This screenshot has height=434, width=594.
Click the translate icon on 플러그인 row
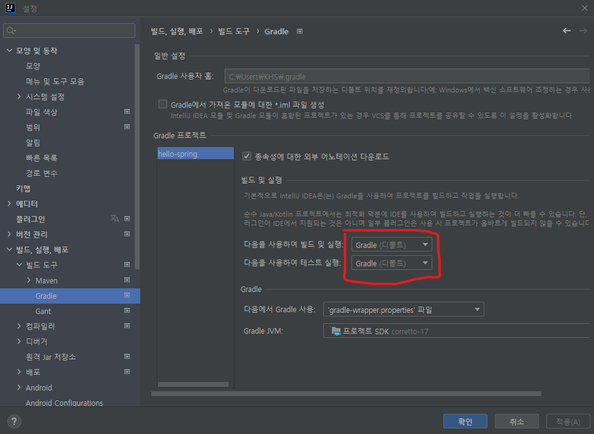coord(115,219)
